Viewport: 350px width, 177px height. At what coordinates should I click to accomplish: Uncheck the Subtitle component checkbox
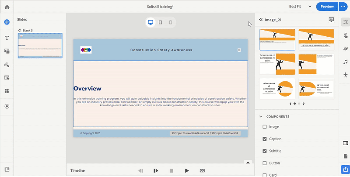tap(264, 151)
